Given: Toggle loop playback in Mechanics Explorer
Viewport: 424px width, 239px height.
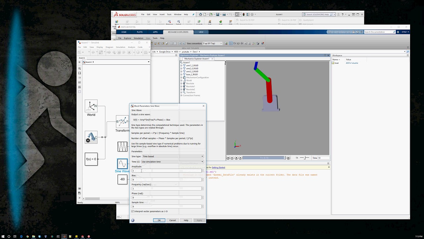Looking at the screenshot, I should 288,158.
